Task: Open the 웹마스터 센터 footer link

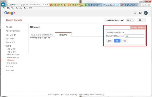Action: click(x=65, y=95)
